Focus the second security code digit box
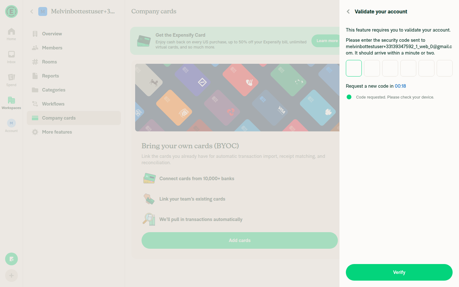459x287 pixels. 372,68
